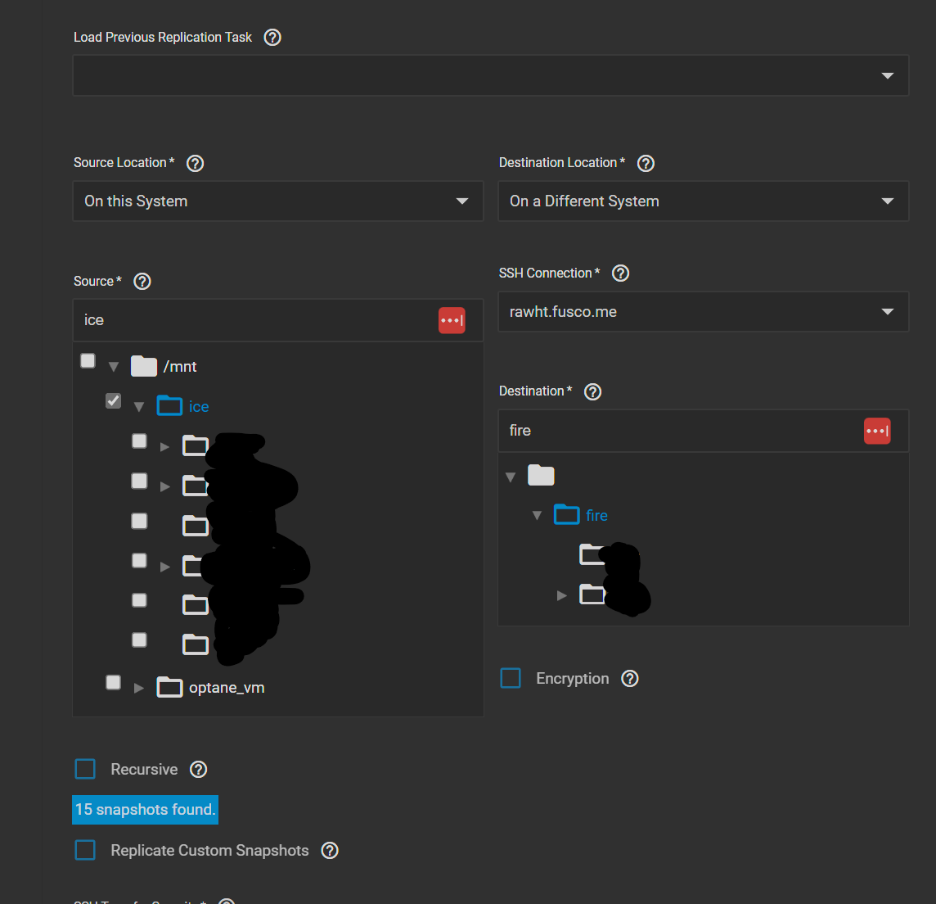The height and width of the screenshot is (904, 936).
Task: Open help icon next to Destination label
Action: coord(592,392)
